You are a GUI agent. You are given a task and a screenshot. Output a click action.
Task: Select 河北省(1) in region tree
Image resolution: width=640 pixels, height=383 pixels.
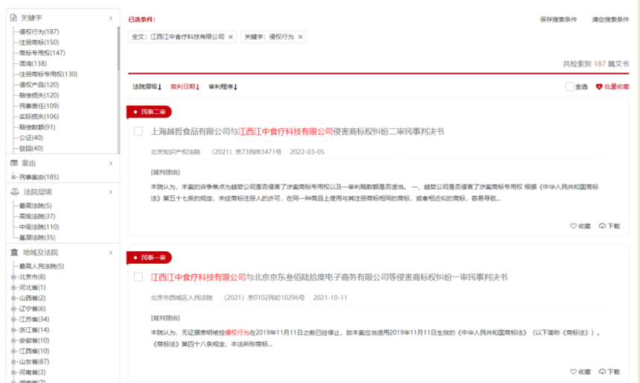pyautogui.click(x=33, y=288)
